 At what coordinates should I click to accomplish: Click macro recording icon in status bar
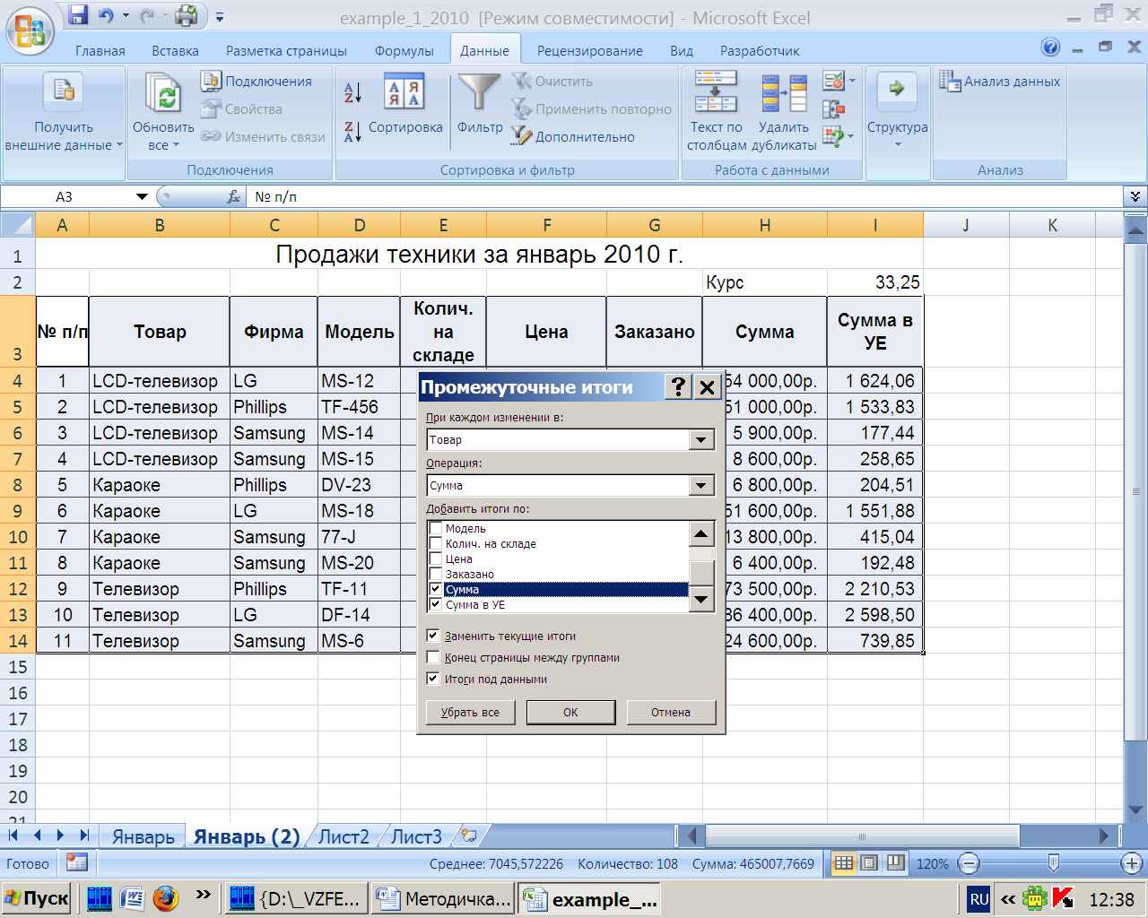(77, 863)
